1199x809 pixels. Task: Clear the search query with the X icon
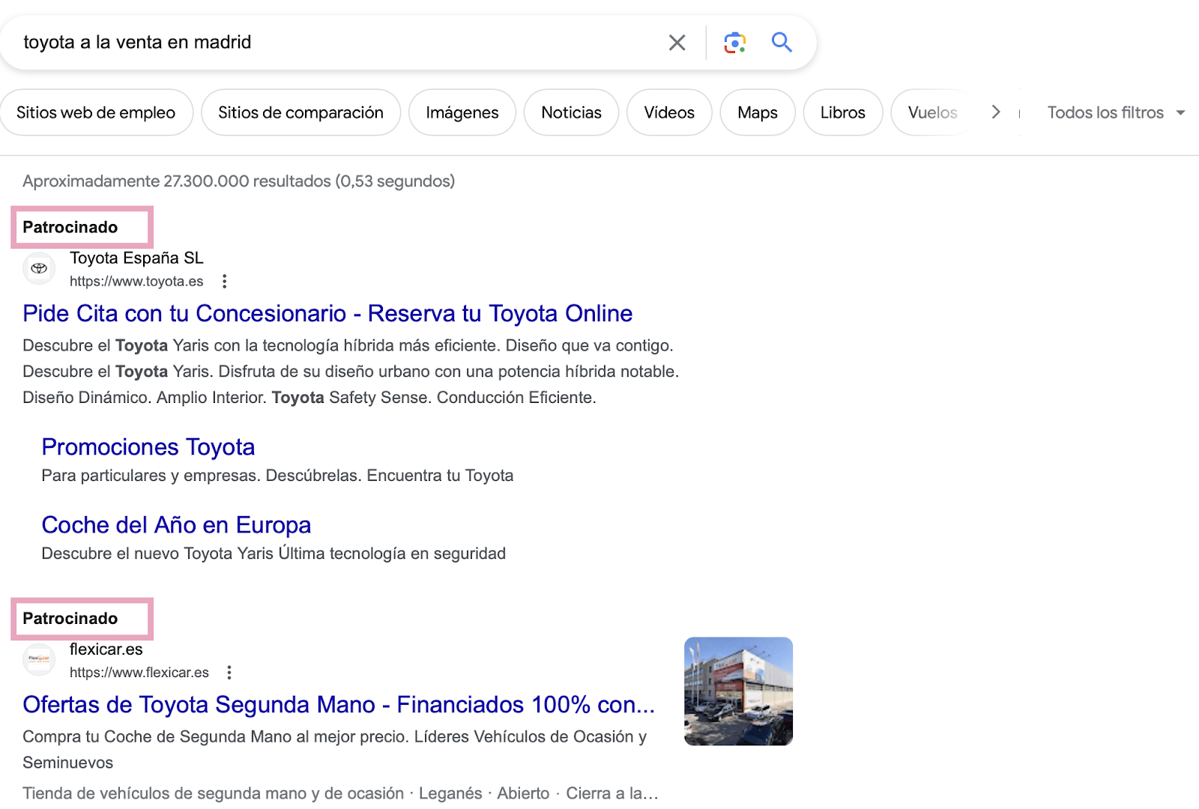(677, 42)
